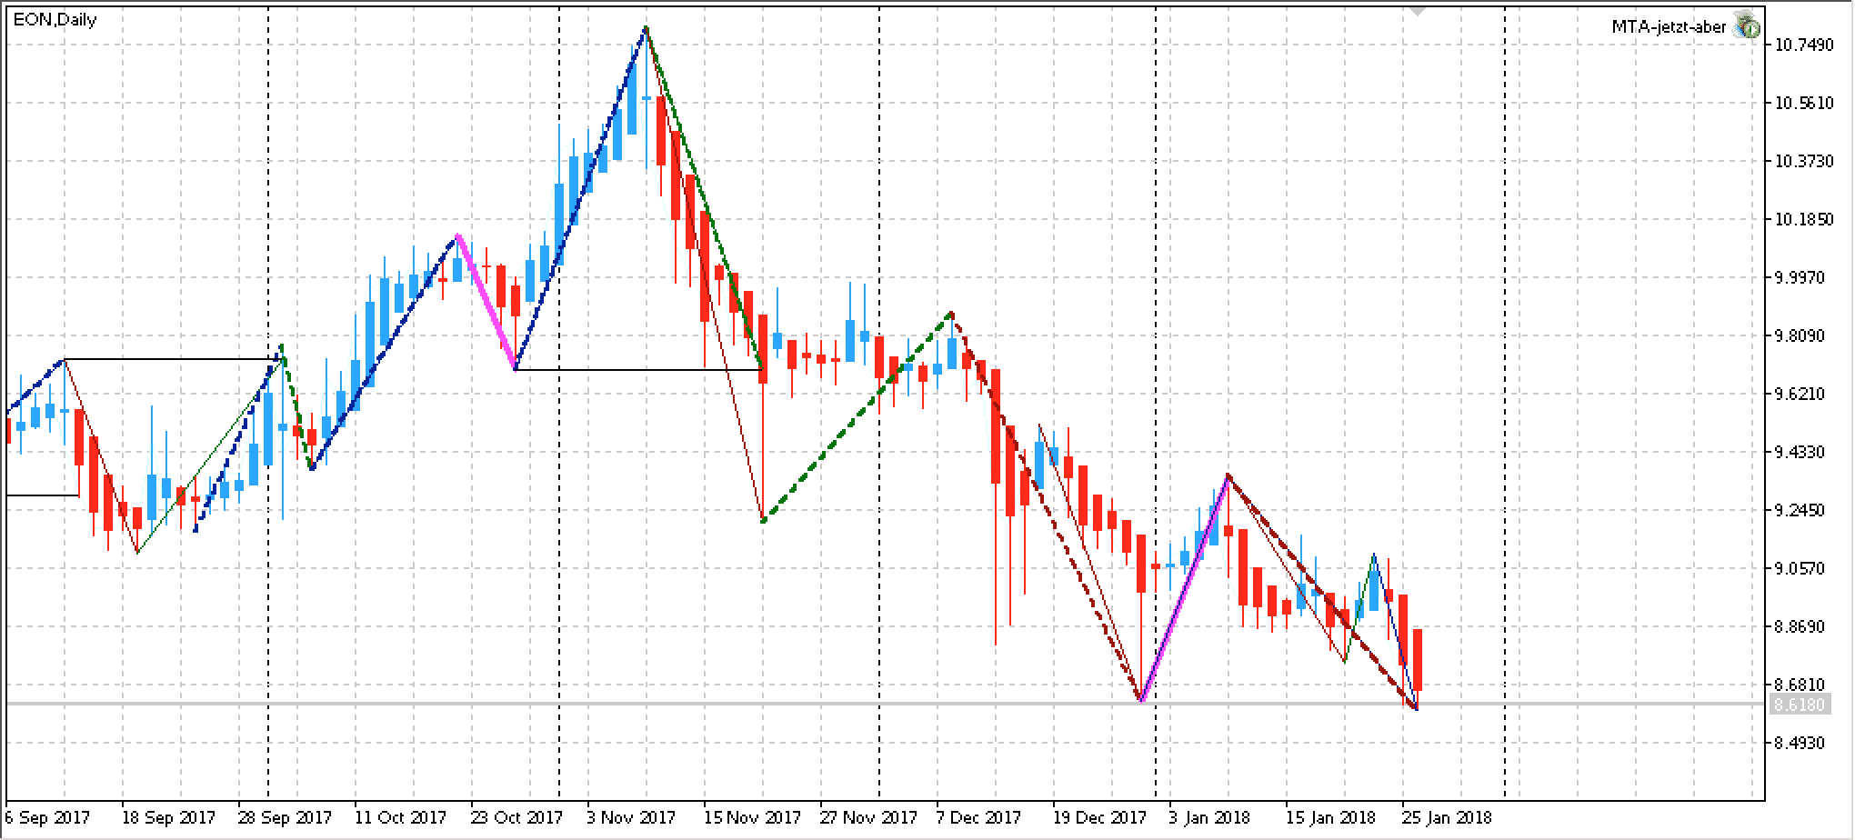1855x840 pixels.
Task: Click the 19 Dec 2017 date label
Action: point(1100,817)
